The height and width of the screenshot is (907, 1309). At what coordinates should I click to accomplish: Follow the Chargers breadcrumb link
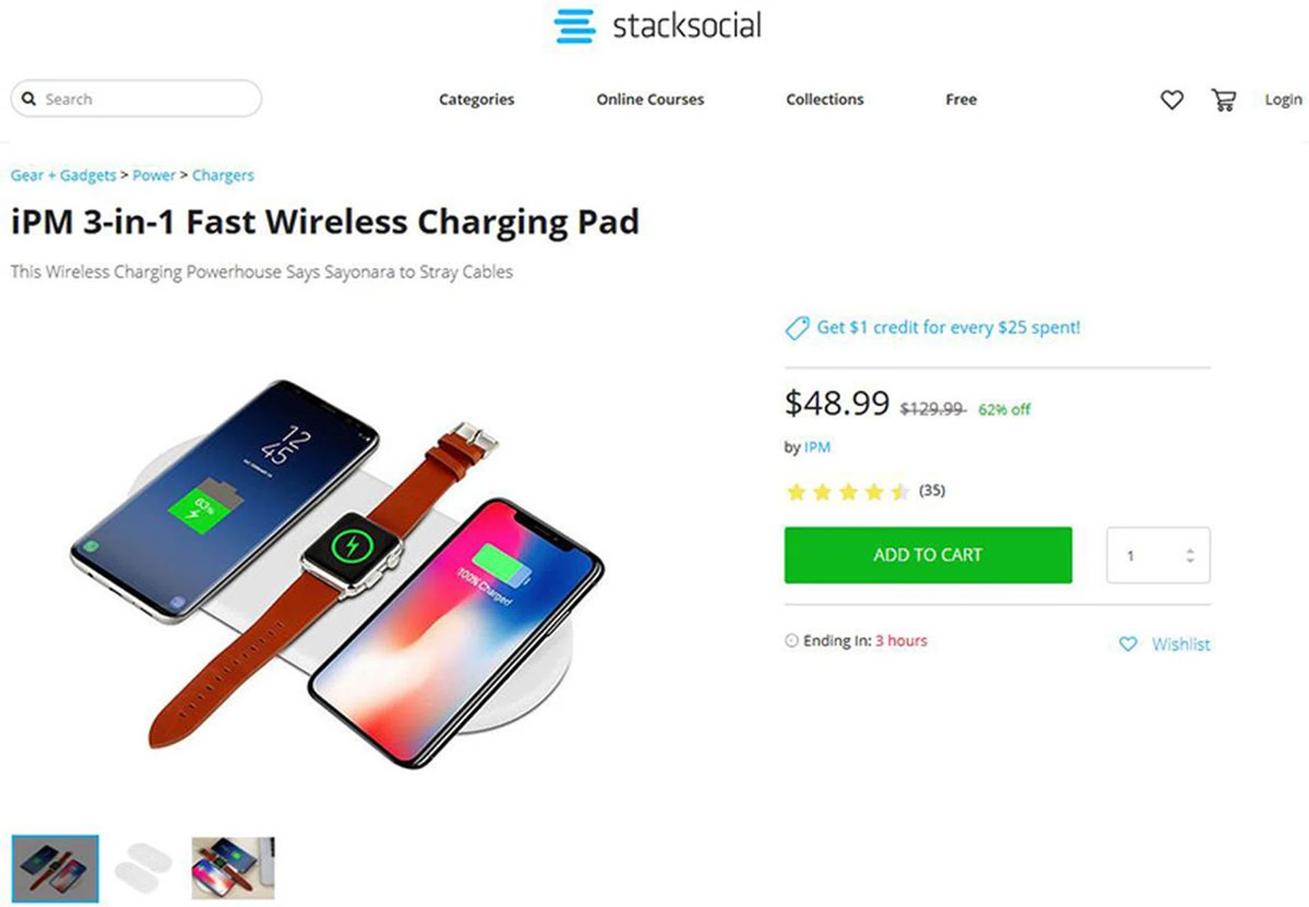click(x=223, y=176)
